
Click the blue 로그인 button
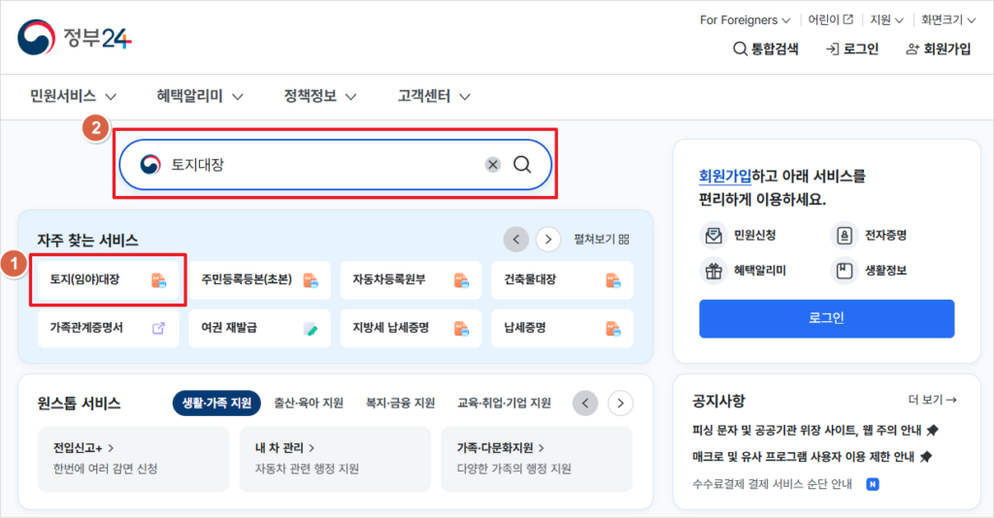827,318
